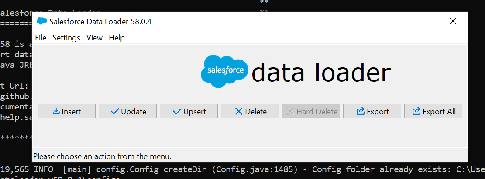Image resolution: width=485 pixels, height=179 pixels.
Task: Close the Salesforce Data Loader window
Action: 453,21
